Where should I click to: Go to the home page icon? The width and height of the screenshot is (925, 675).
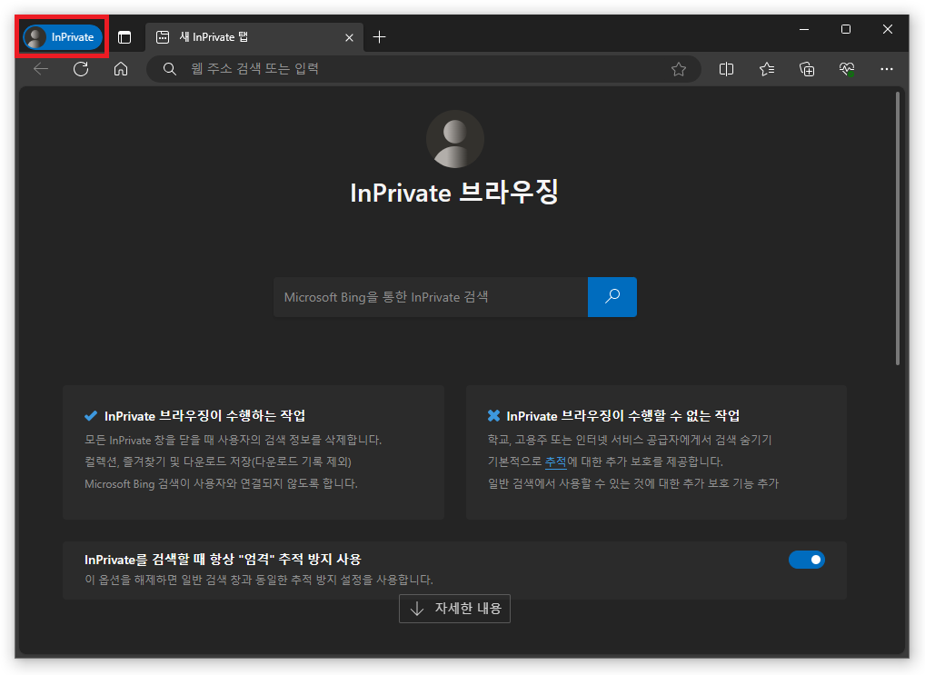pos(121,69)
